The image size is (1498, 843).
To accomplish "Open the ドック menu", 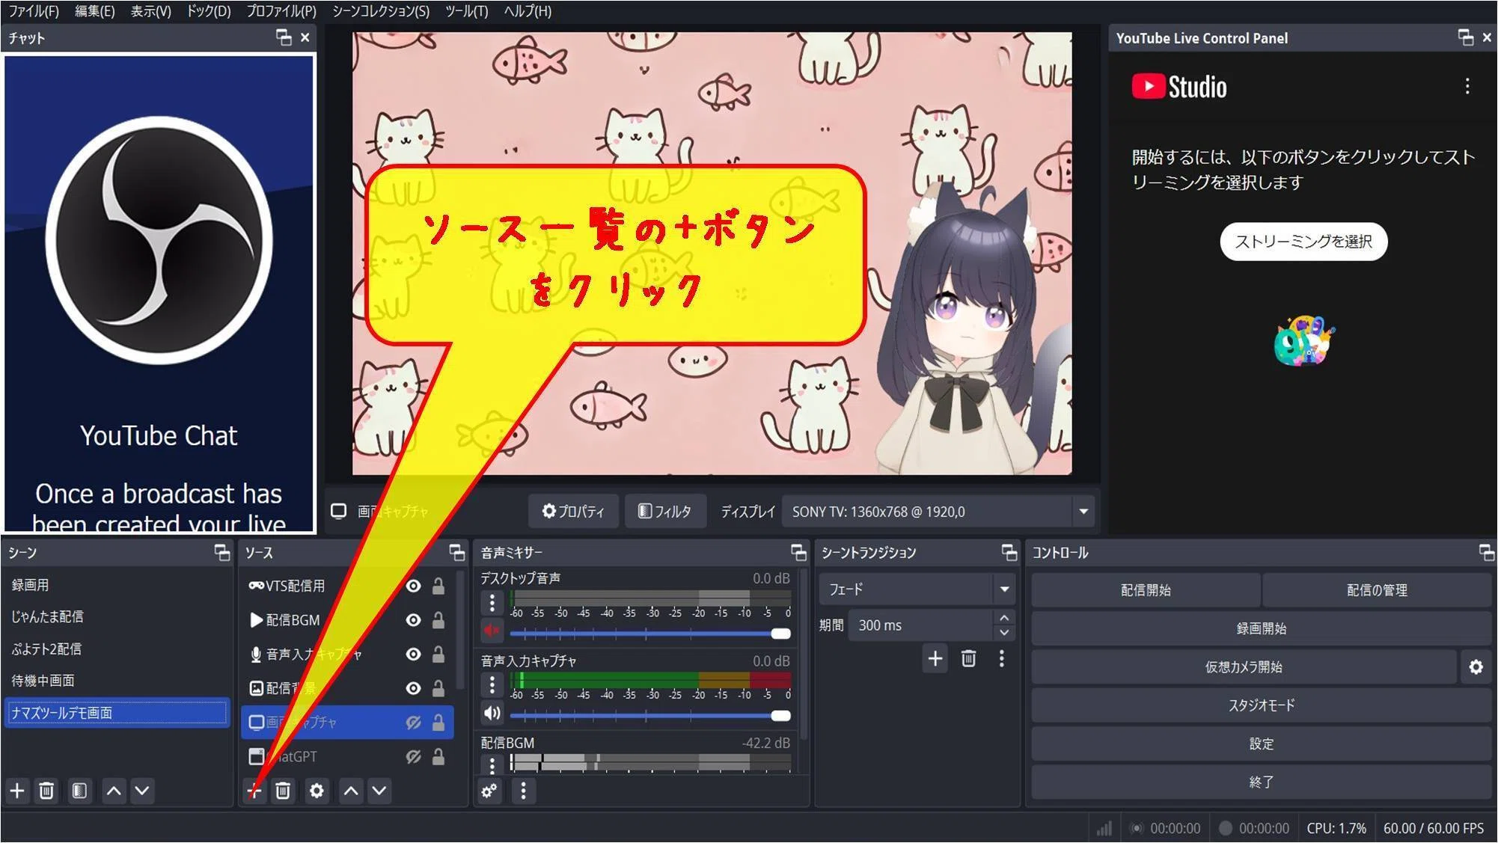I will 208,11.
